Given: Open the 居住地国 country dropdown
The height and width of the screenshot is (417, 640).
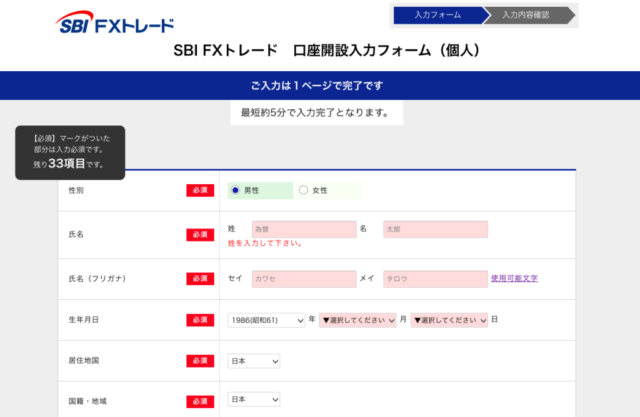Looking at the screenshot, I should [254, 361].
